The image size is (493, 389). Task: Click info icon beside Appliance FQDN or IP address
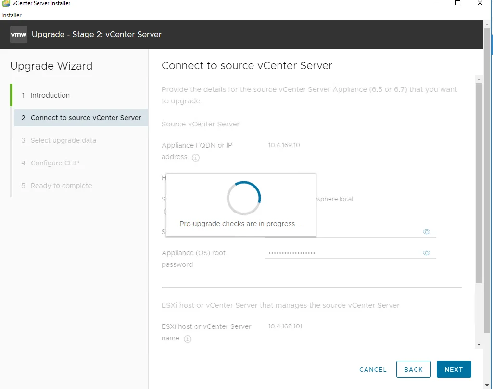[x=196, y=157]
